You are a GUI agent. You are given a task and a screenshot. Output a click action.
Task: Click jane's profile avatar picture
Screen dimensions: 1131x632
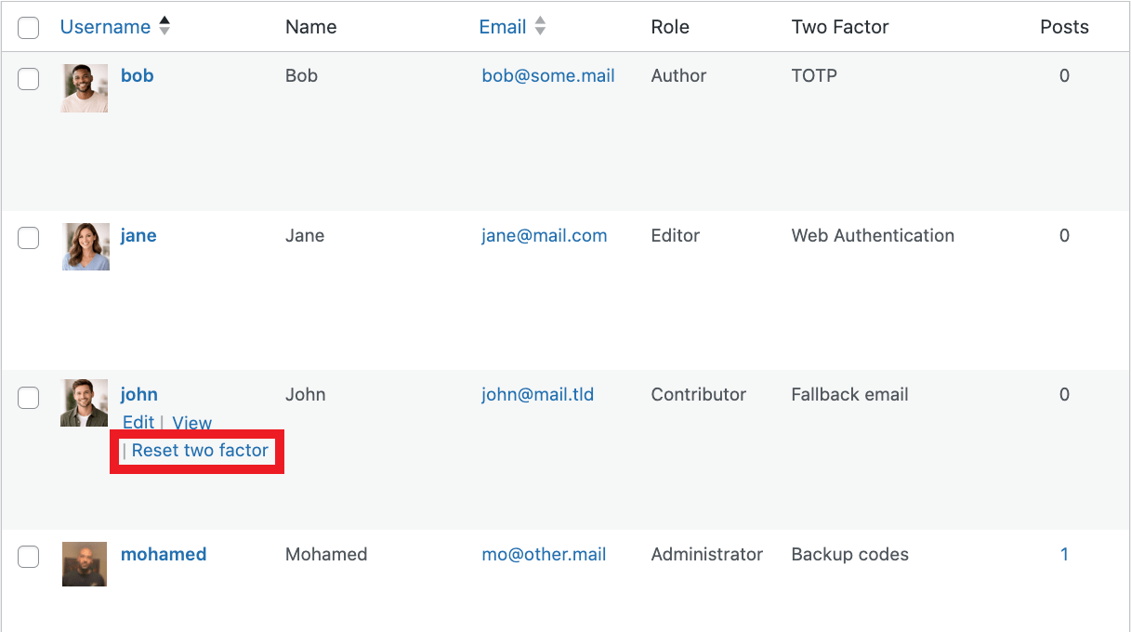click(x=85, y=246)
